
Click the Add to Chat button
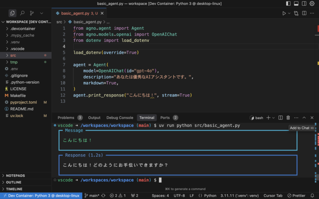[x=302, y=128]
